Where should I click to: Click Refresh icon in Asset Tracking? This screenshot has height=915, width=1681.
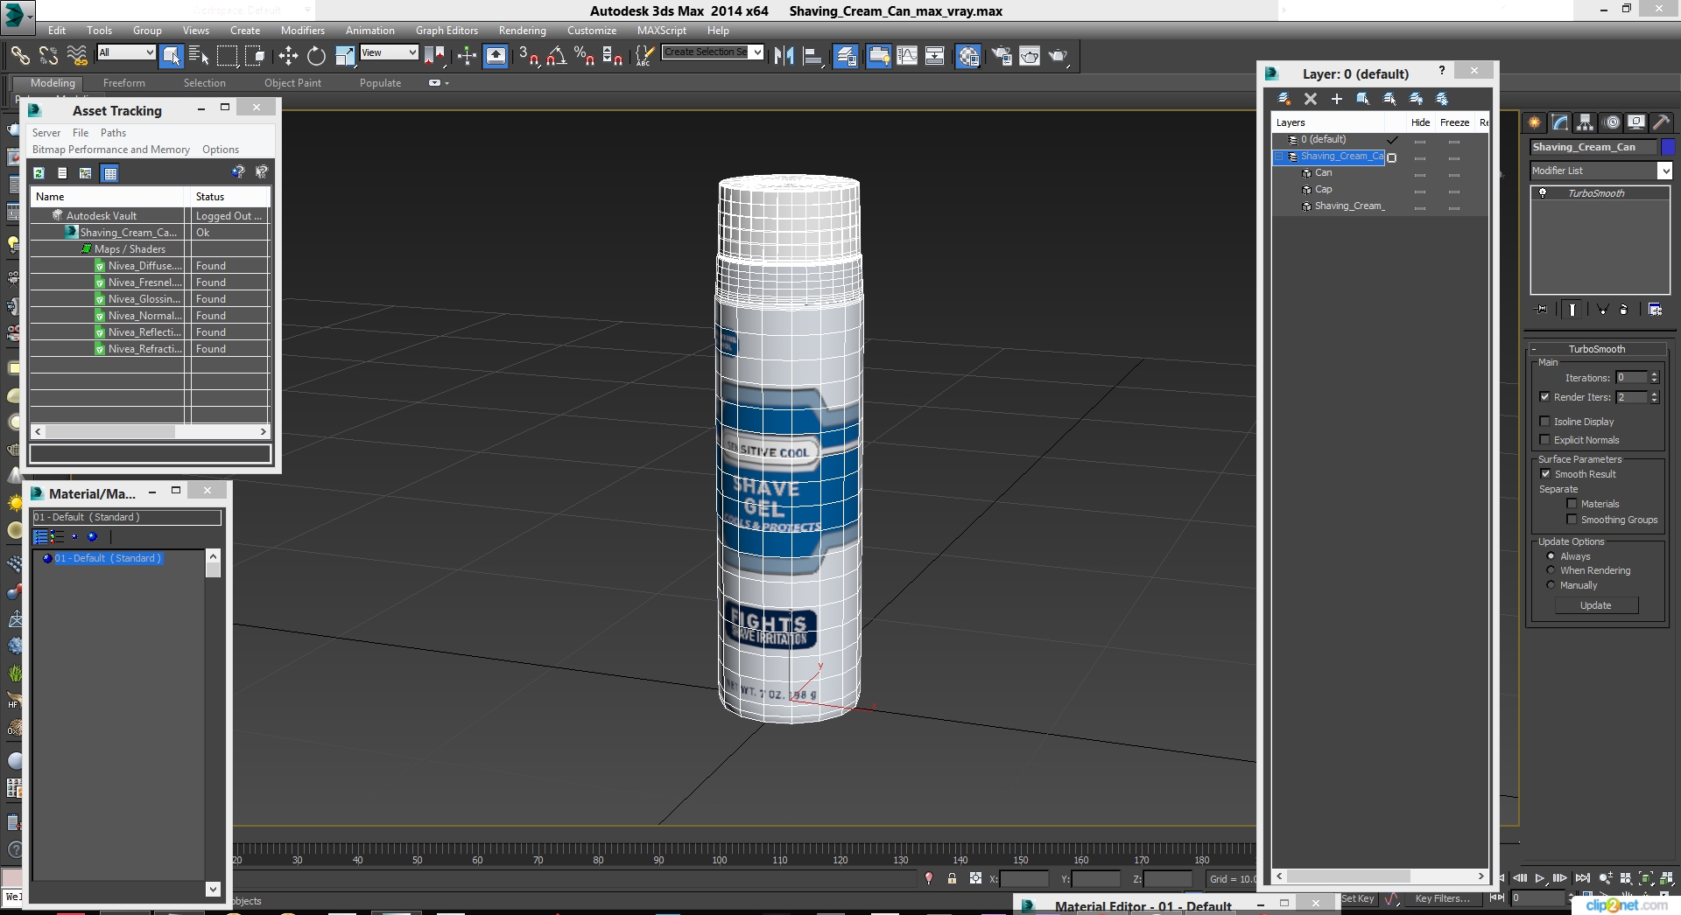39,173
